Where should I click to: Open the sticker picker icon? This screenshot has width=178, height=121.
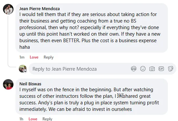[x=170, y=69]
